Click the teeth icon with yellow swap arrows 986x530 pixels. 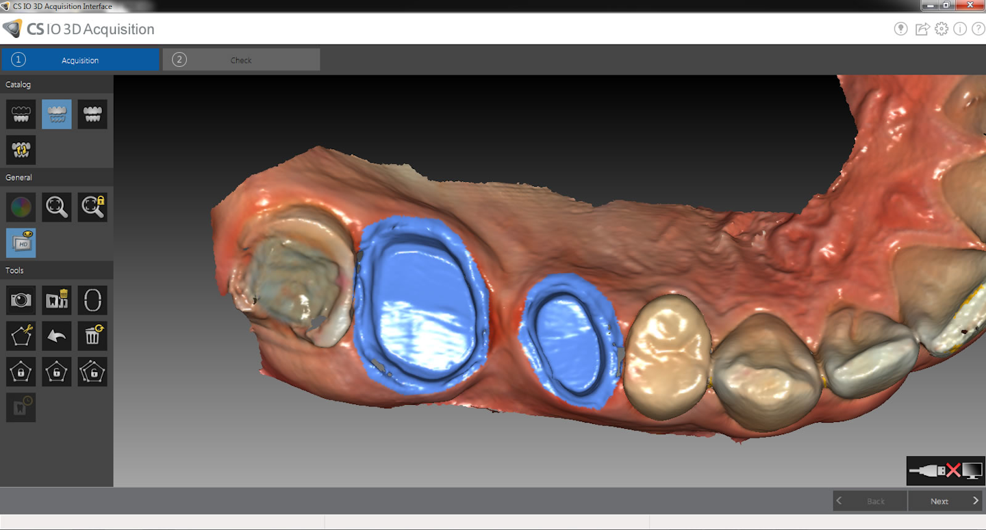click(21, 150)
